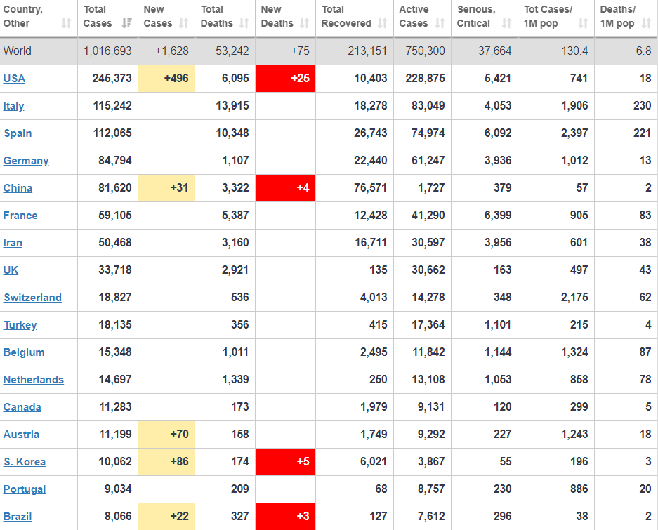Sort by Total Cases column icon
658x530 pixels.
[x=126, y=24]
